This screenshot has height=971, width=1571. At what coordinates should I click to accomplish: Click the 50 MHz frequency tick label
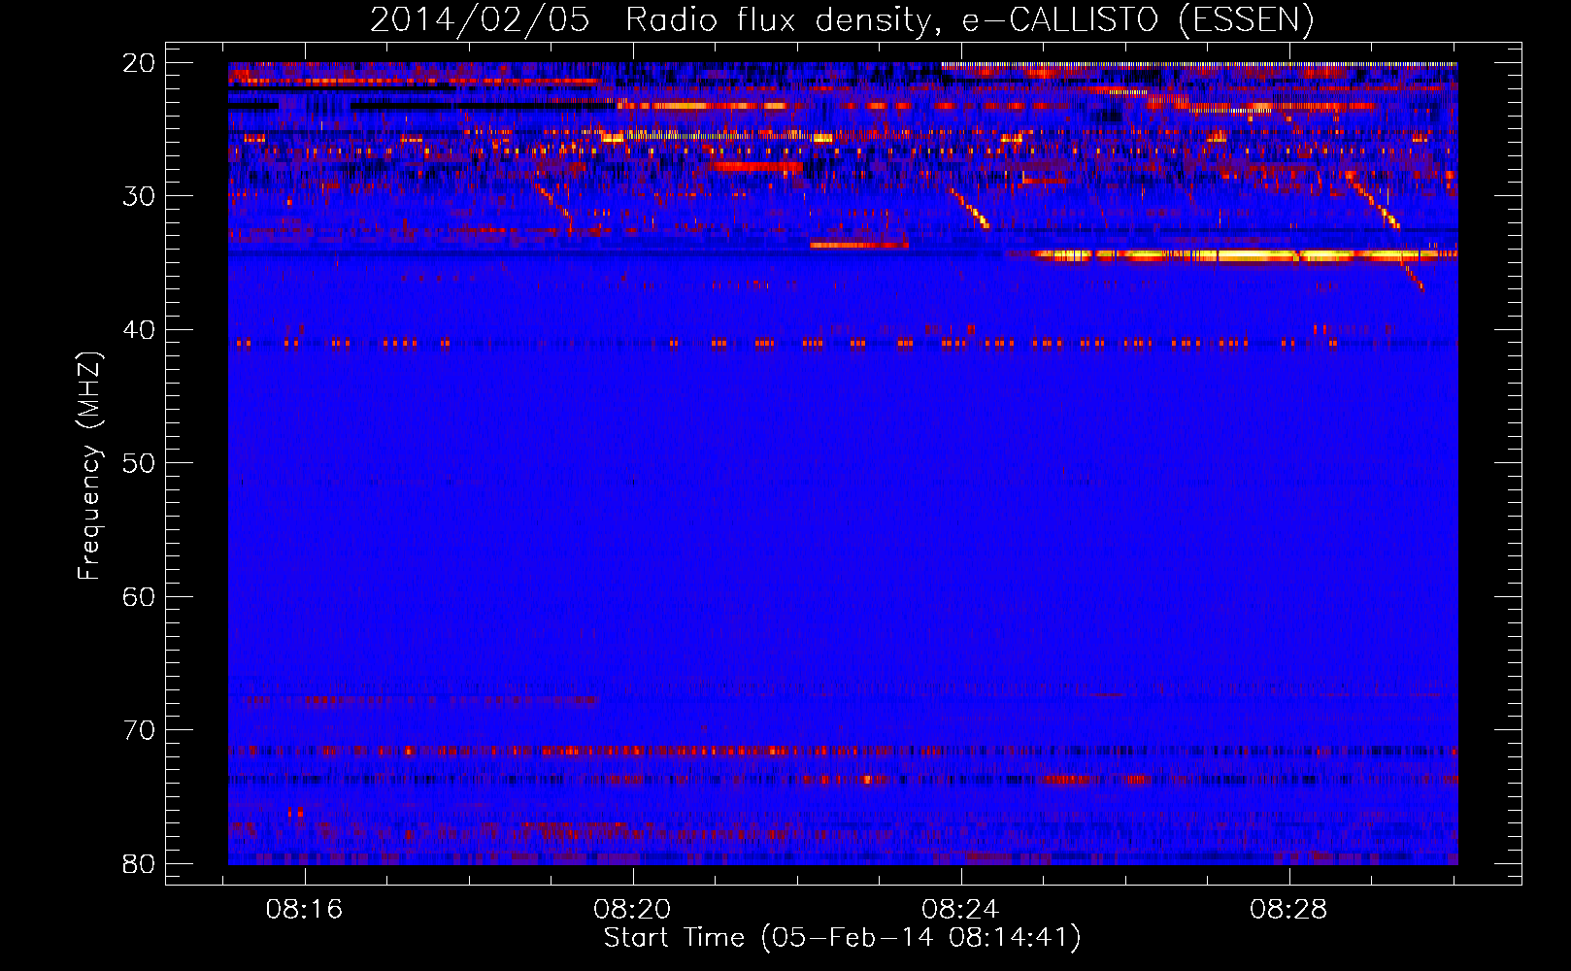click(x=139, y=463)
